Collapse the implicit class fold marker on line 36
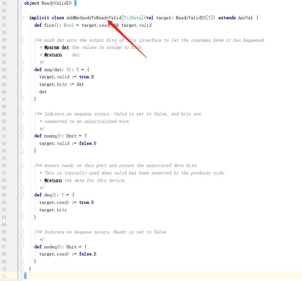 [x=21, y=18]
